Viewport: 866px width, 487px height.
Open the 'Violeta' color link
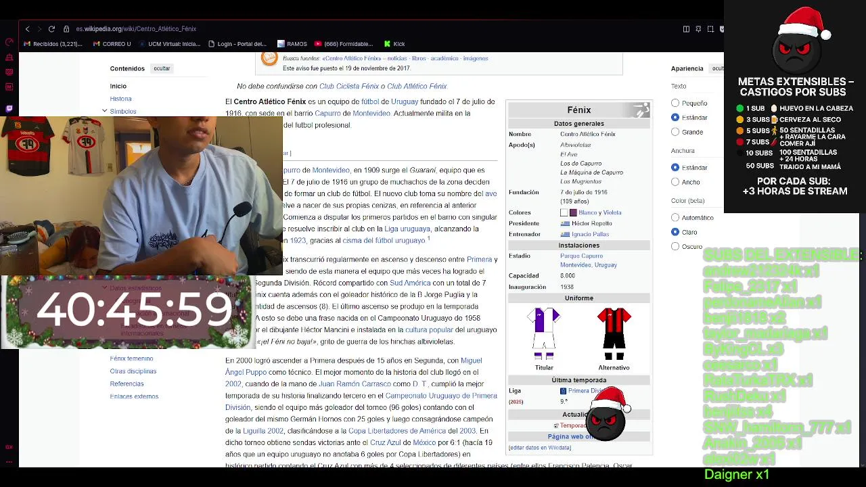tap(612, 212)
